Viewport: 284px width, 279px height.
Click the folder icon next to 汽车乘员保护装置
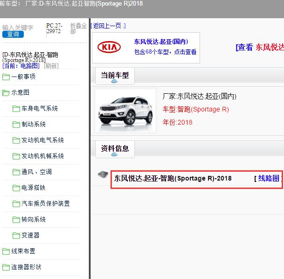[16, 204]
